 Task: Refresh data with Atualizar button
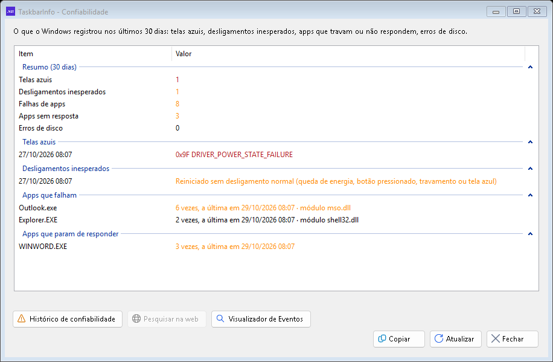[x=455, y=338]
